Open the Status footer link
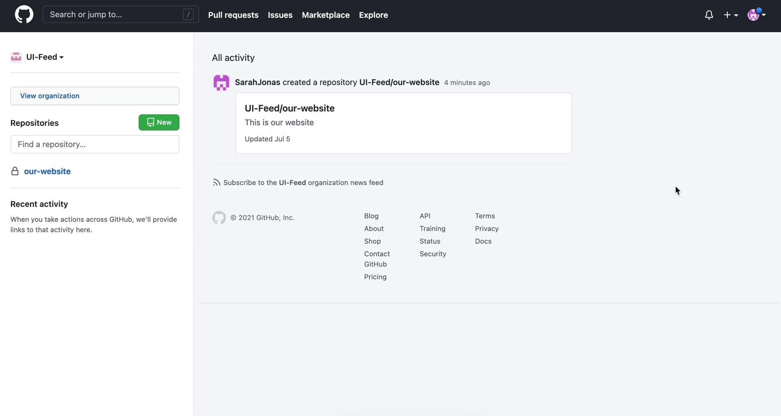 (x=430, y=241)
